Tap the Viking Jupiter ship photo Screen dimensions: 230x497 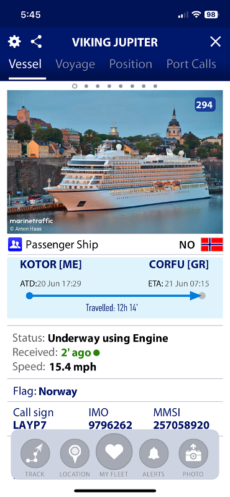click(x=115, y=162)
